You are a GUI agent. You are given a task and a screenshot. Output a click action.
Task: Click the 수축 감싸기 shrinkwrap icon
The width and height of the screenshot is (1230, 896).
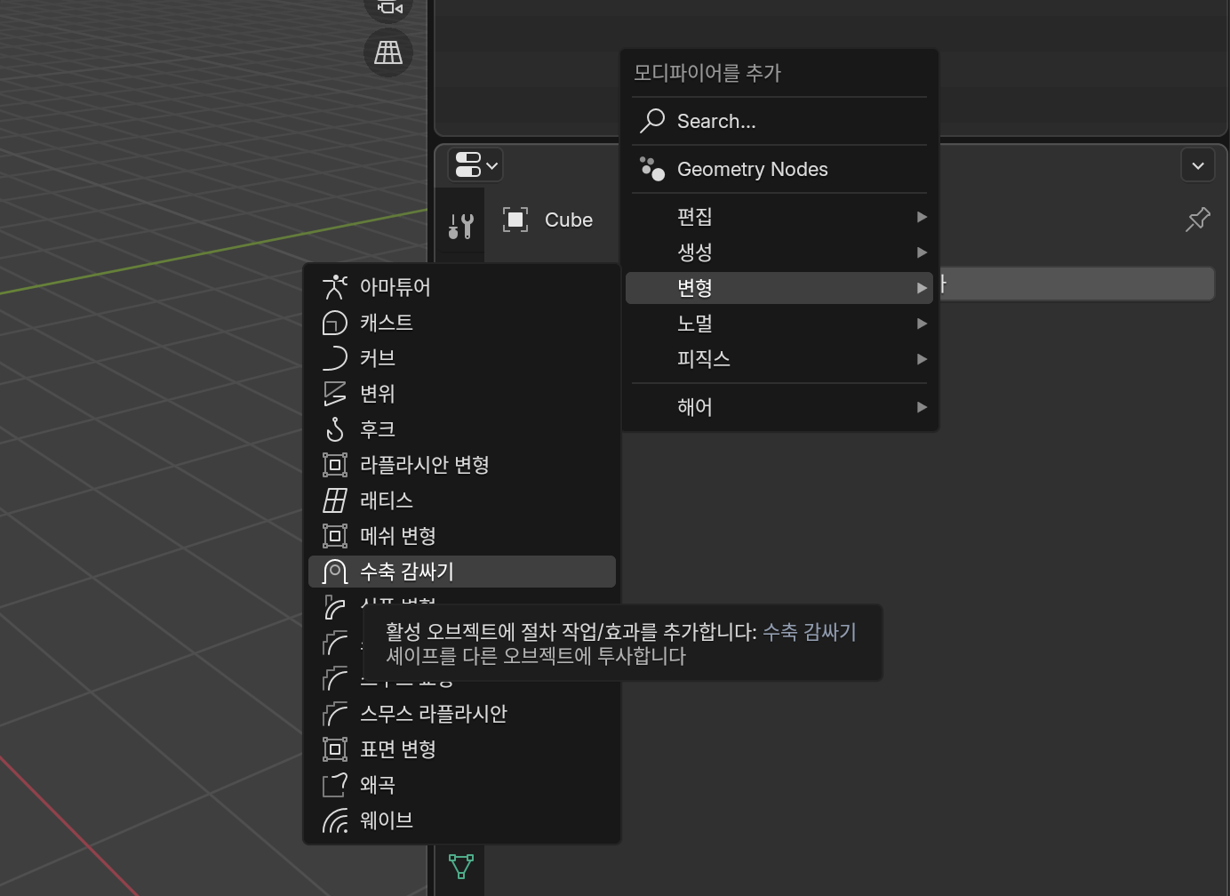point(335,572)
